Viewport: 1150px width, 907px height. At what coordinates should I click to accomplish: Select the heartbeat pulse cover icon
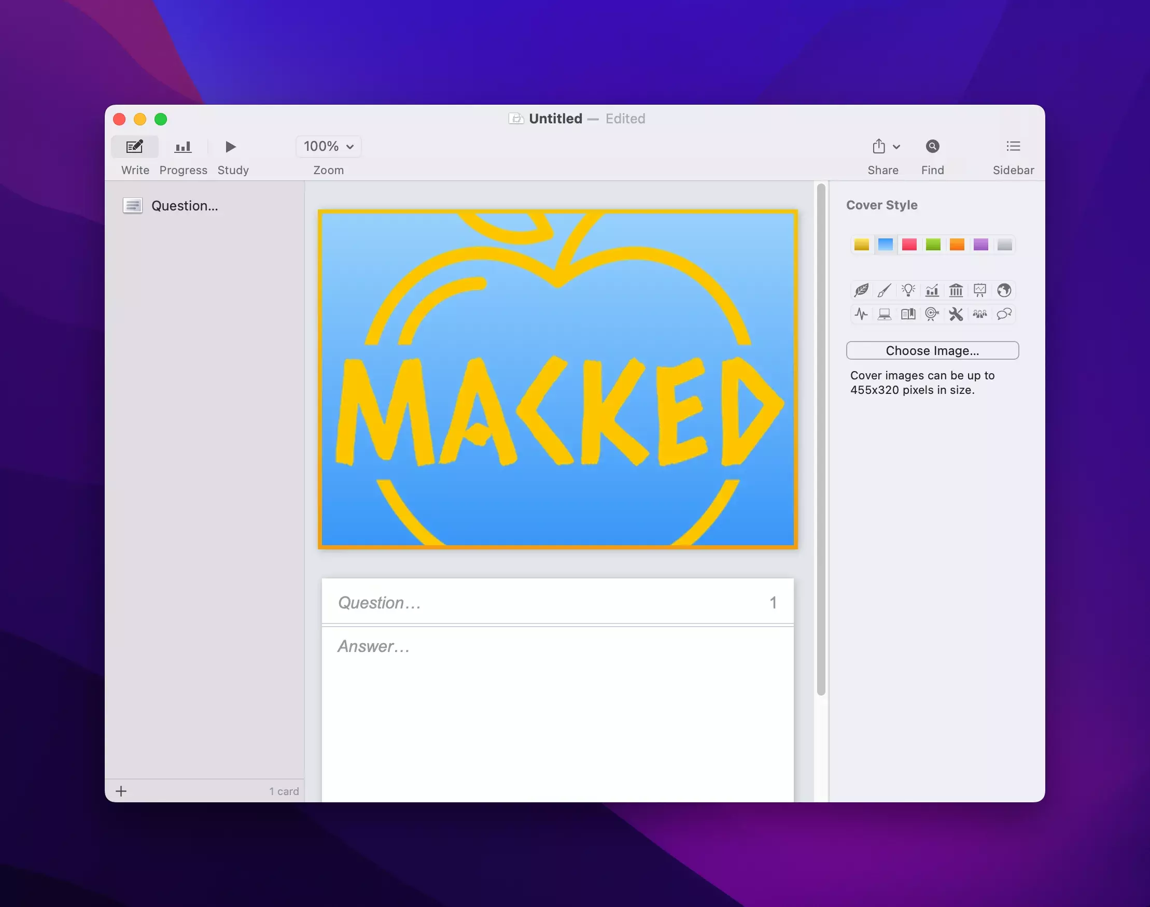(861, 314)
